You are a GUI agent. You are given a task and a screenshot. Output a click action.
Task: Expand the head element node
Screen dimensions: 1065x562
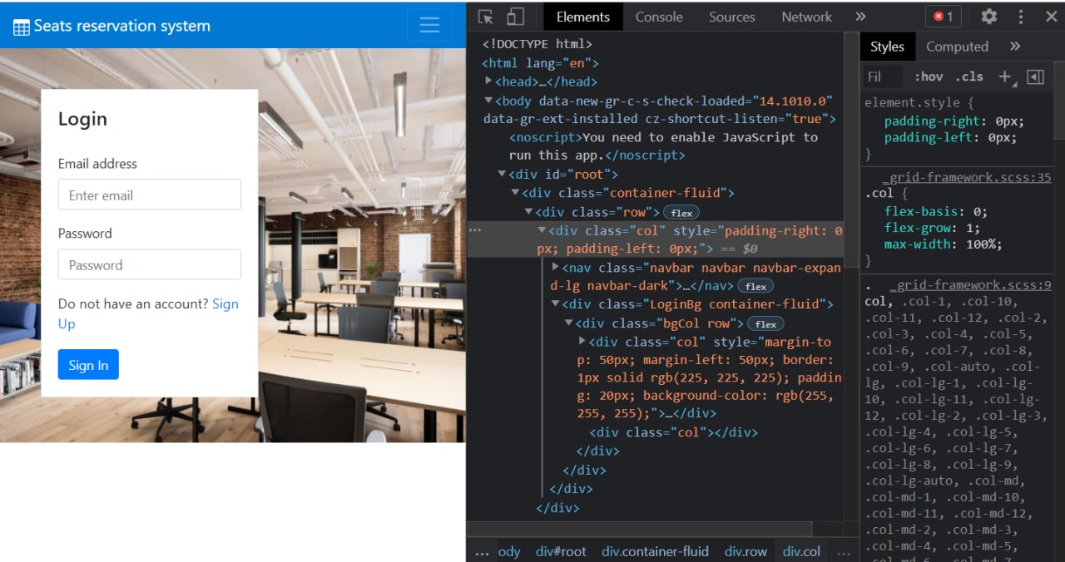(x=489, y=81)
